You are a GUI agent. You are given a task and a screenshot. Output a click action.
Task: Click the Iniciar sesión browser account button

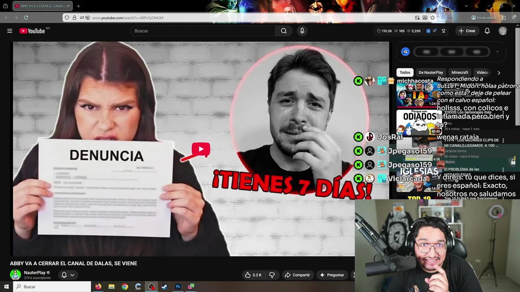[483, 18]
